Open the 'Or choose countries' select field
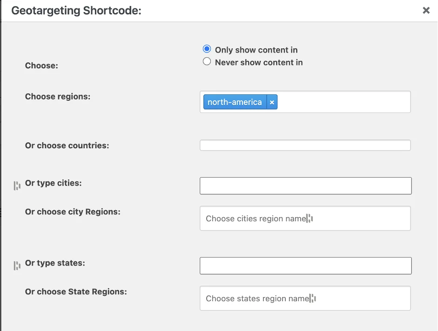 [x=305, y=145]
